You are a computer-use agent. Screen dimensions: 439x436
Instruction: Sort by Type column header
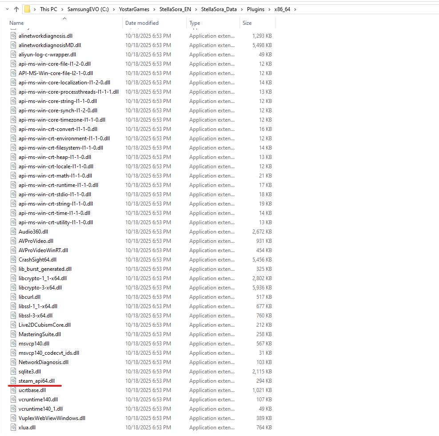coord(195,23)
